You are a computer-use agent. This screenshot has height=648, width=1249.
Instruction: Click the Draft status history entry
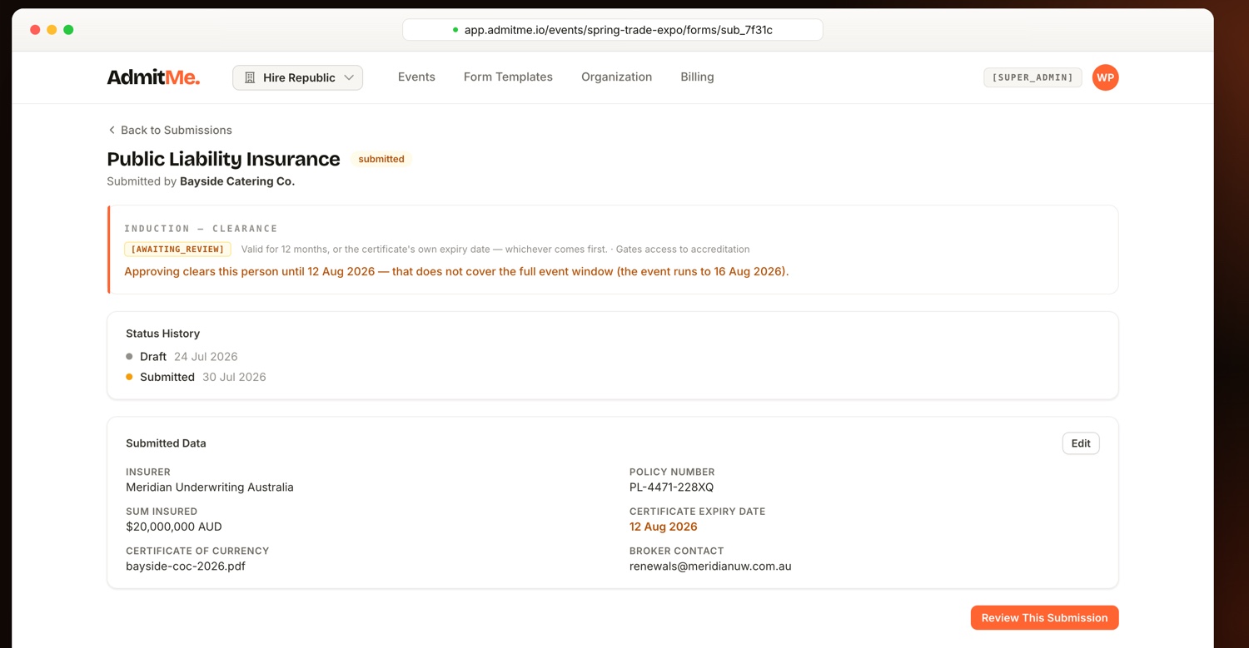(x=182, y=356)
